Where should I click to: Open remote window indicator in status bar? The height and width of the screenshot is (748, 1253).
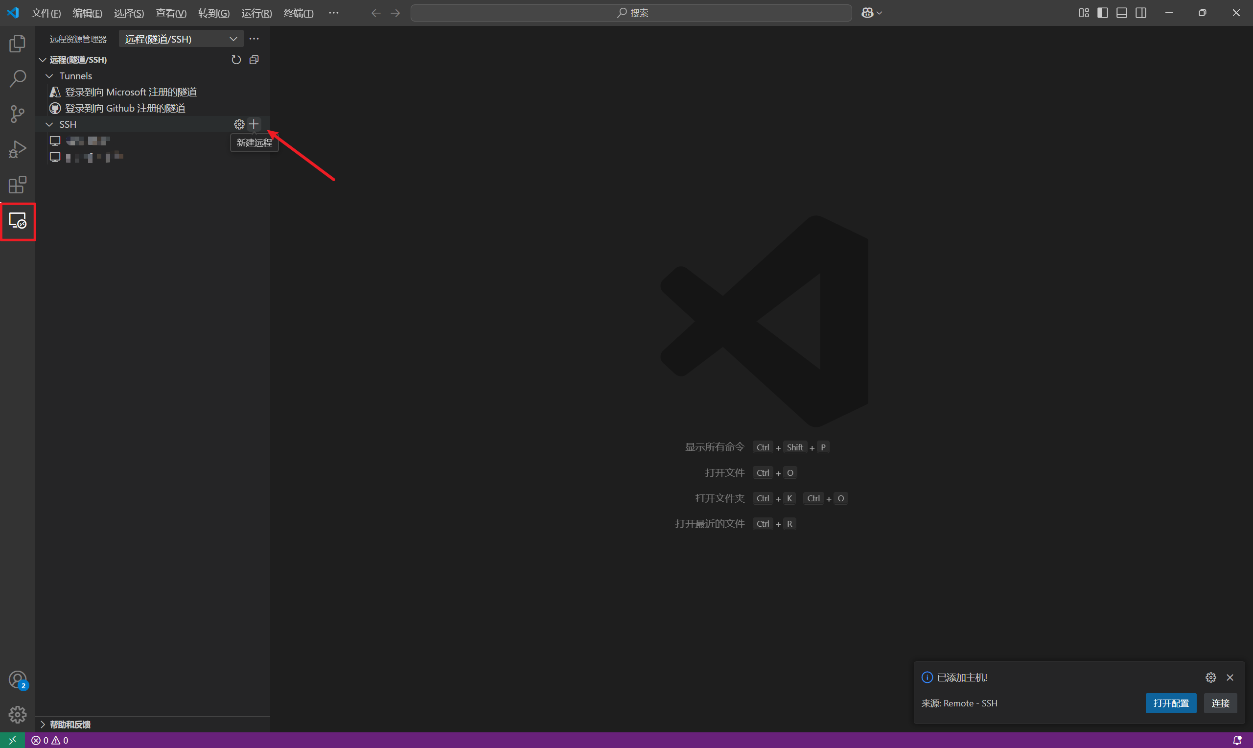[12, 740]
